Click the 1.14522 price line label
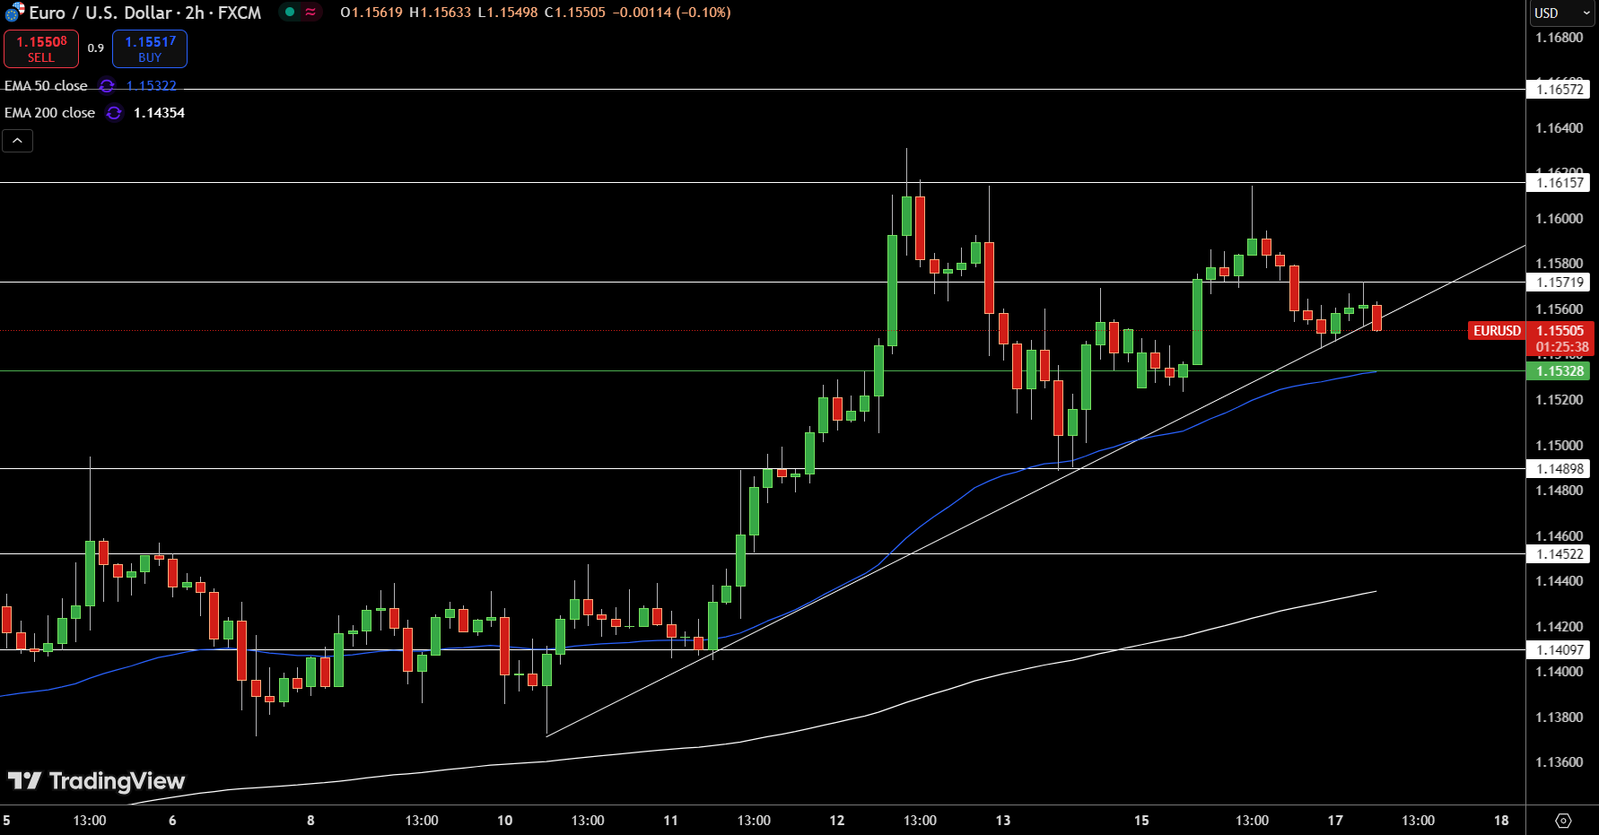 (1559, 554)
